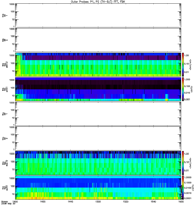Click the 1500 time axis label
Screen dimensions: 196x209
pyautogui.click(x=98, y=202)
